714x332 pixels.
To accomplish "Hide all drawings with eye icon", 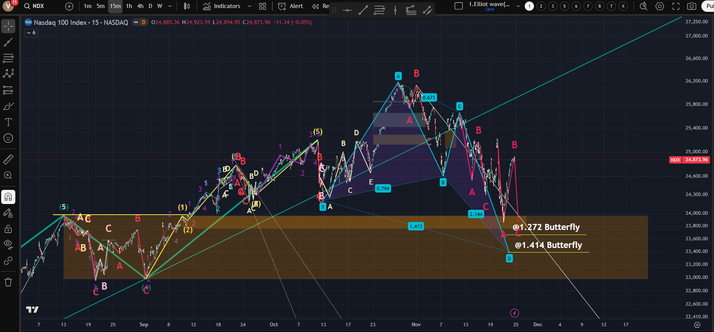I will point(8,245).
